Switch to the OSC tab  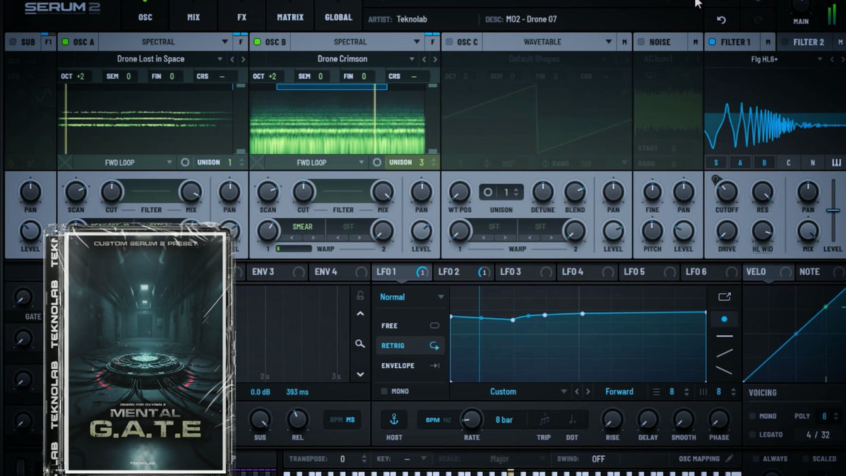pyautogui.click(x=145, y=17)
